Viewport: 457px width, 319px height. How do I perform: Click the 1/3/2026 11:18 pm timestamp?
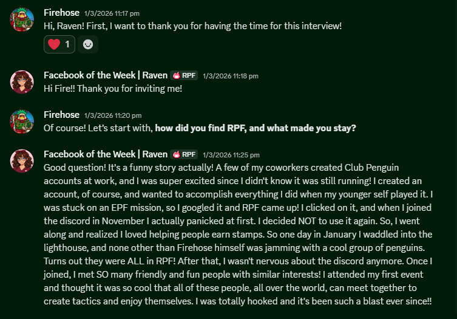[x=231, y=76]
